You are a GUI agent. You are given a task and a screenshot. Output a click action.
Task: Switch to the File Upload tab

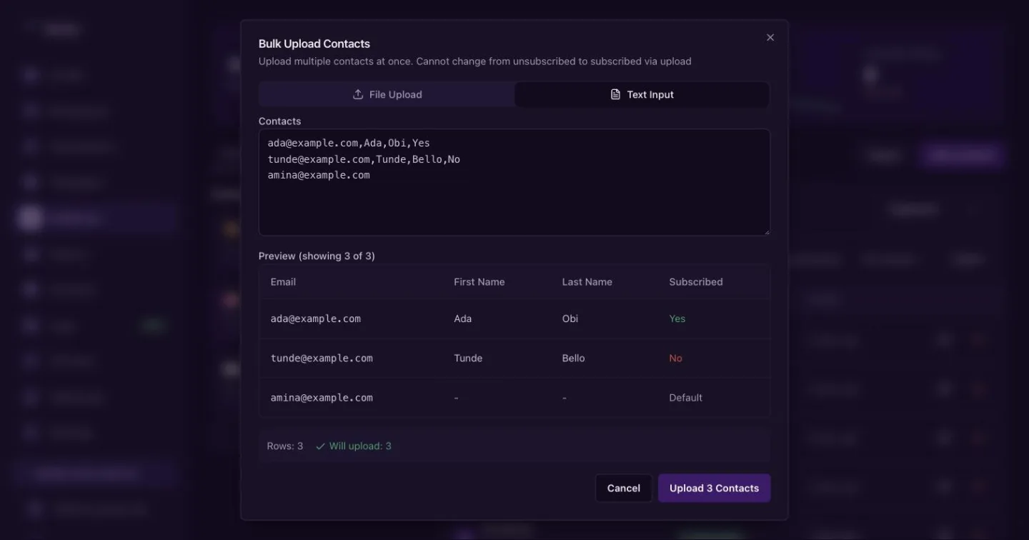pos(387,94)
